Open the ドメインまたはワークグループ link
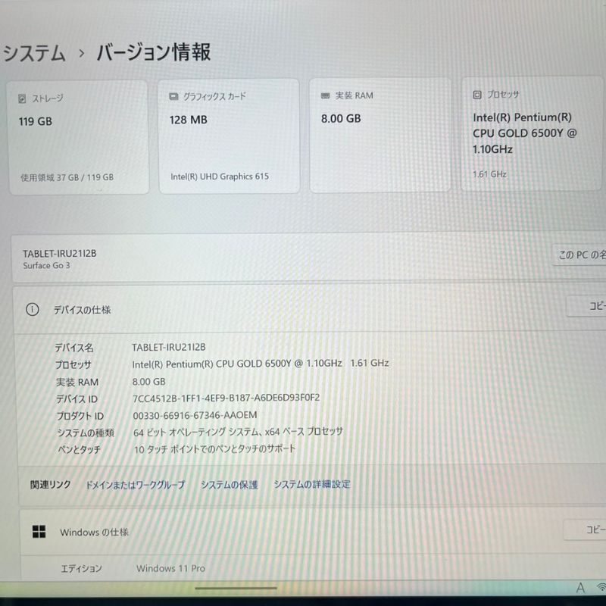This screenshot has width=606, height=606. tap(136, 485)
